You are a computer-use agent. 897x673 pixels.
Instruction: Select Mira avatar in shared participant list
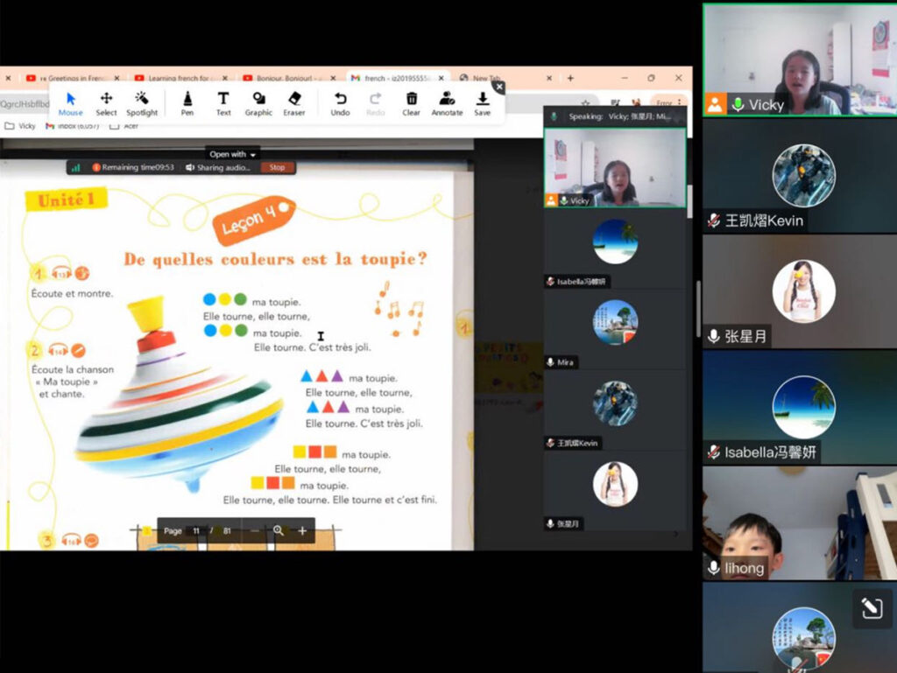(615, 322)
